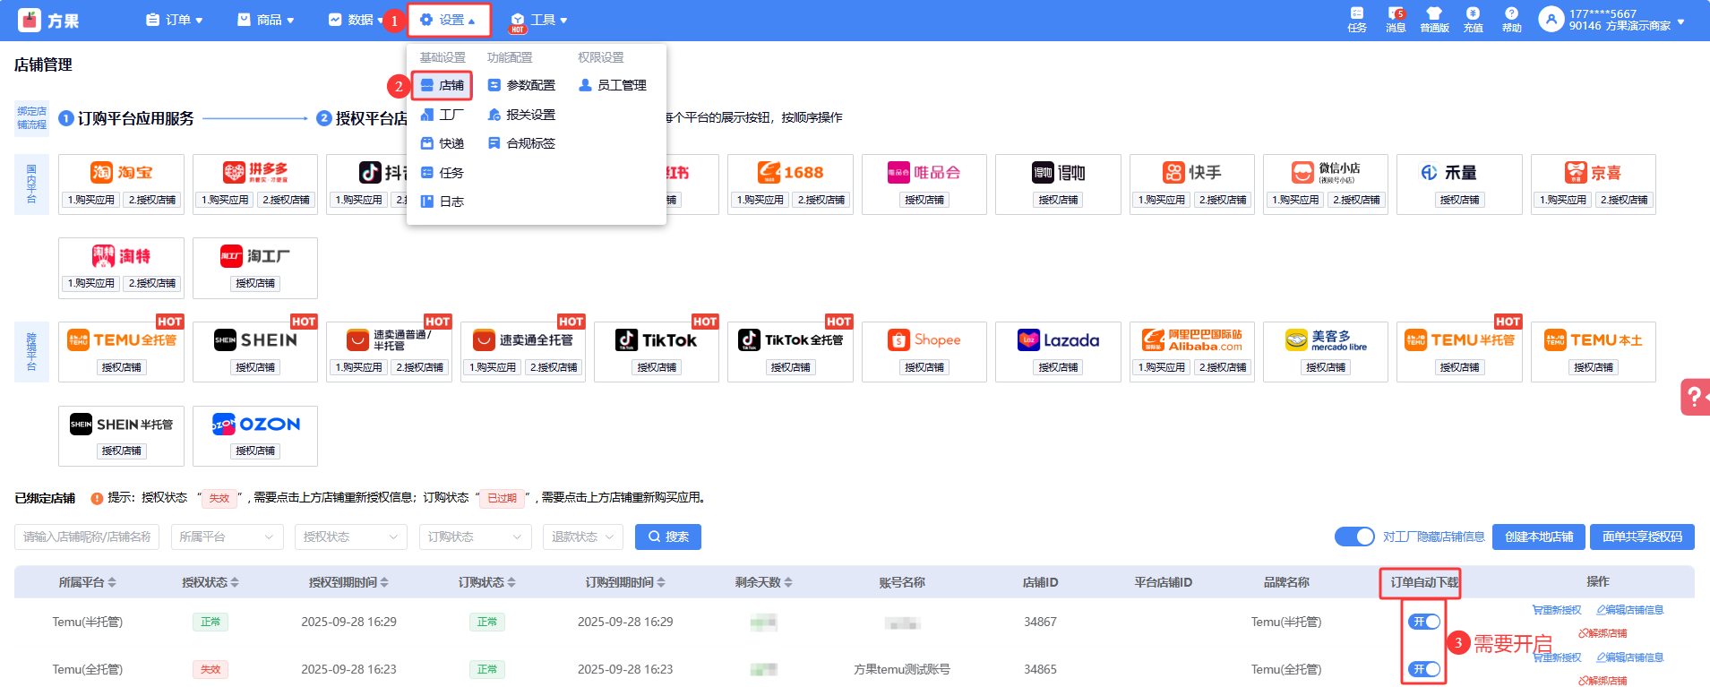Screen dimensions: 1710x687
Task: Open the 消息 messages icon with badge
Action: (x=1396, y=19)
